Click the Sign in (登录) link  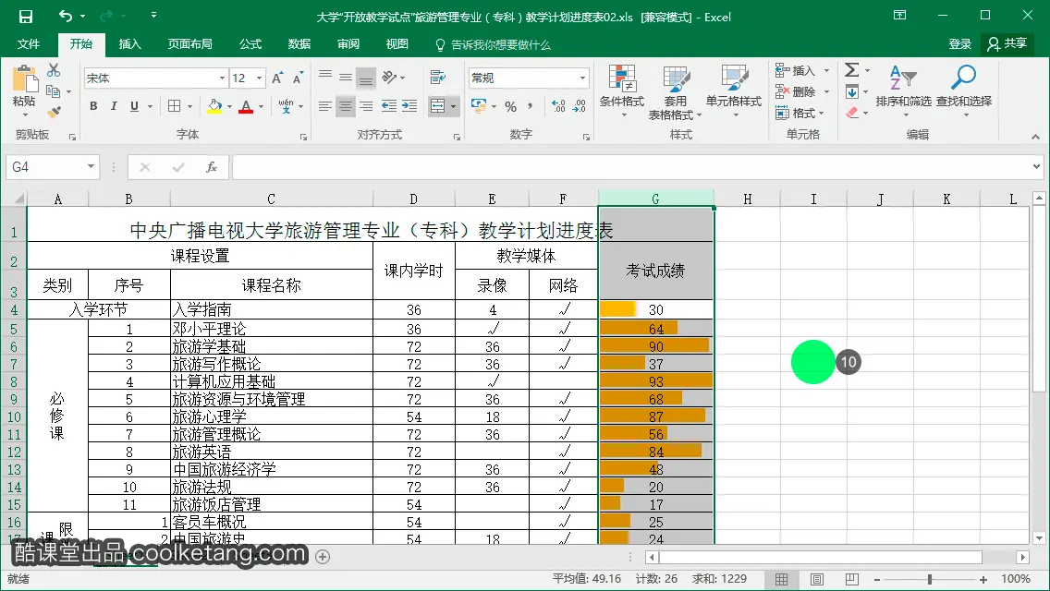pos(959,44)
